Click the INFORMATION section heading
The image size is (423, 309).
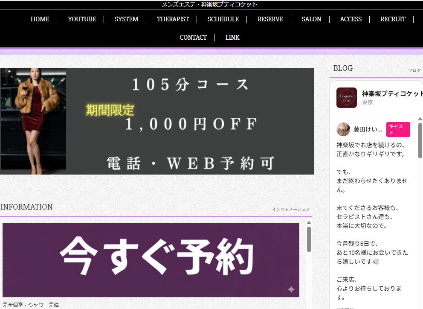click(26, 207)
